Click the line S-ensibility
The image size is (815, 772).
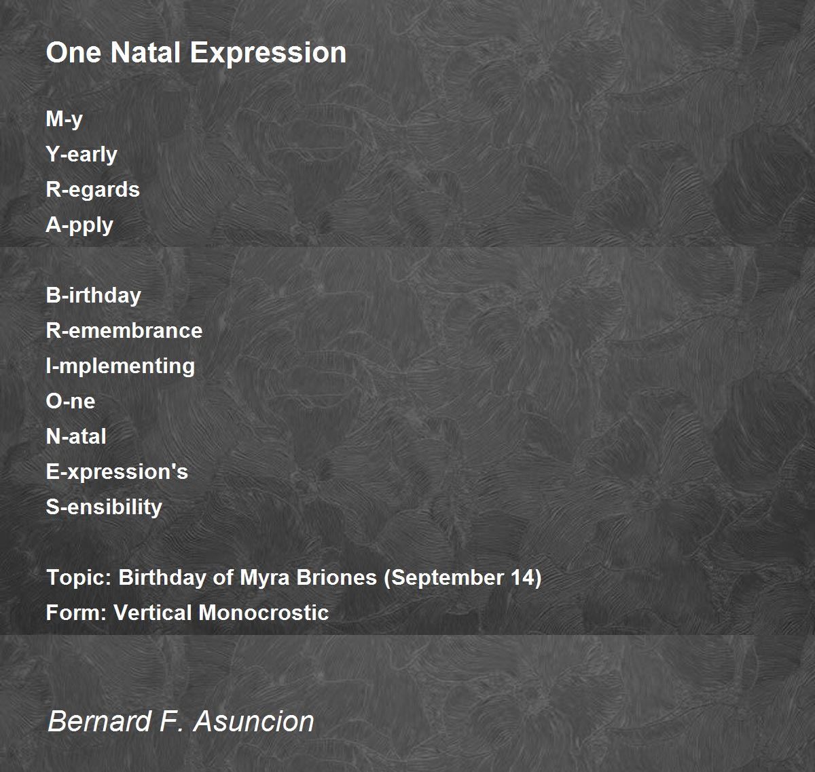pos(104,507)
